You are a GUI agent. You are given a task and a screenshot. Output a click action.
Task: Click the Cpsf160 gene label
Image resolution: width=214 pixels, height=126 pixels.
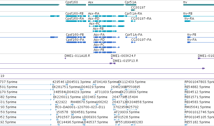tap(71, 2)
